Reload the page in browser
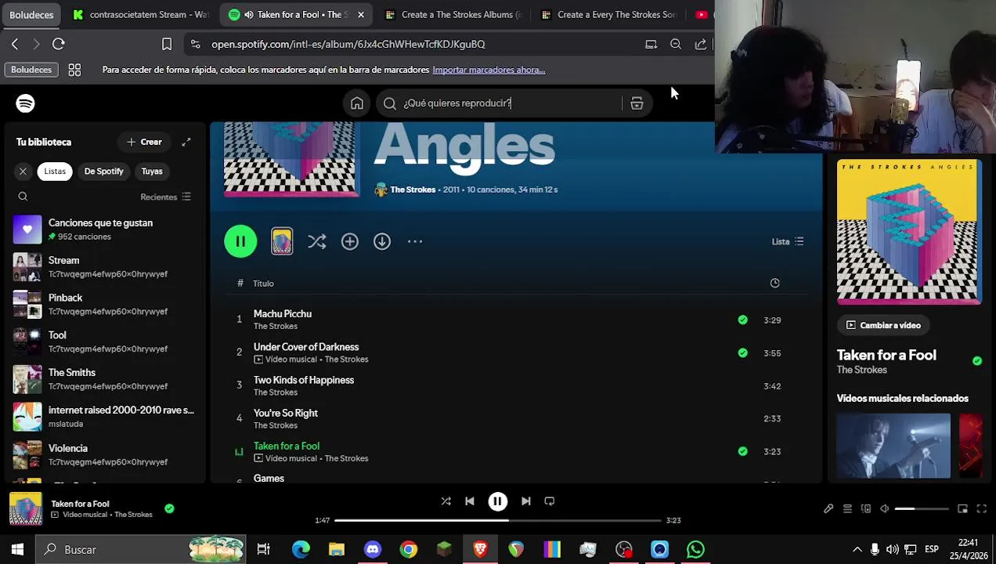The image size is (996, 564). [59, 44]
